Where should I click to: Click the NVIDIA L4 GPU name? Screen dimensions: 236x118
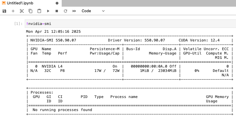(52, 66)
